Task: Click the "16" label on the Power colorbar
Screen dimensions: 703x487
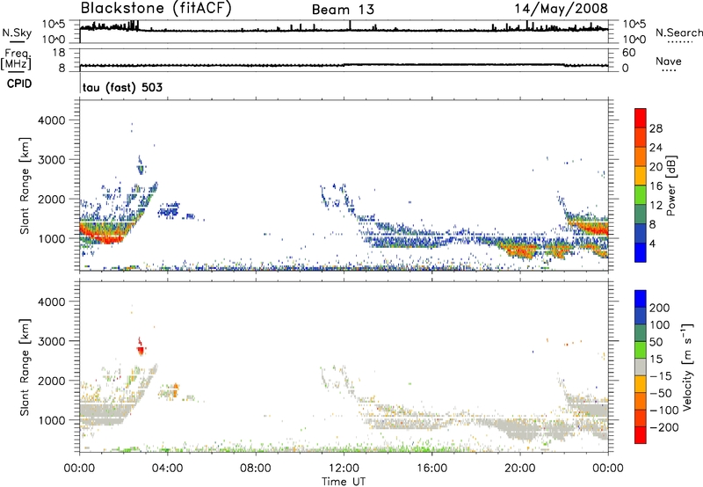Action: coord(656,186)
